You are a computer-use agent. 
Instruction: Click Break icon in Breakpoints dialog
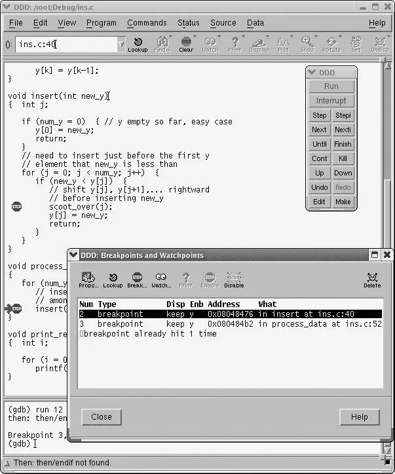point(137,280)
